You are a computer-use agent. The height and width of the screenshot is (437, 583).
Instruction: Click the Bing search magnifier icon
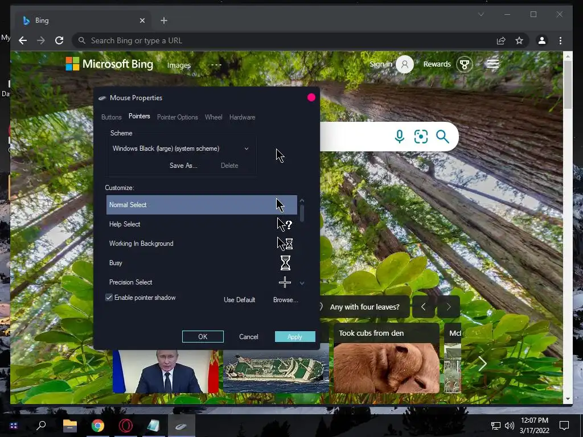pos(442,137)
